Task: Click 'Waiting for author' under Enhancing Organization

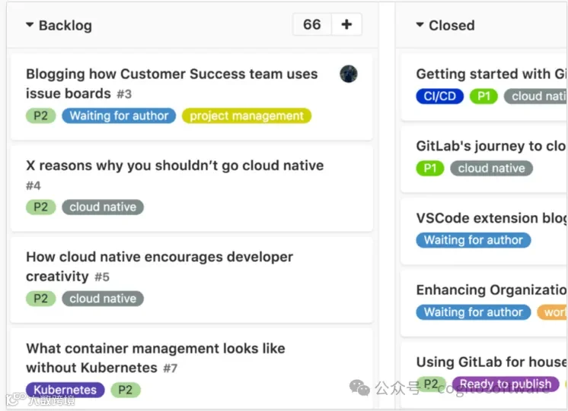Action: coord(474,312)
